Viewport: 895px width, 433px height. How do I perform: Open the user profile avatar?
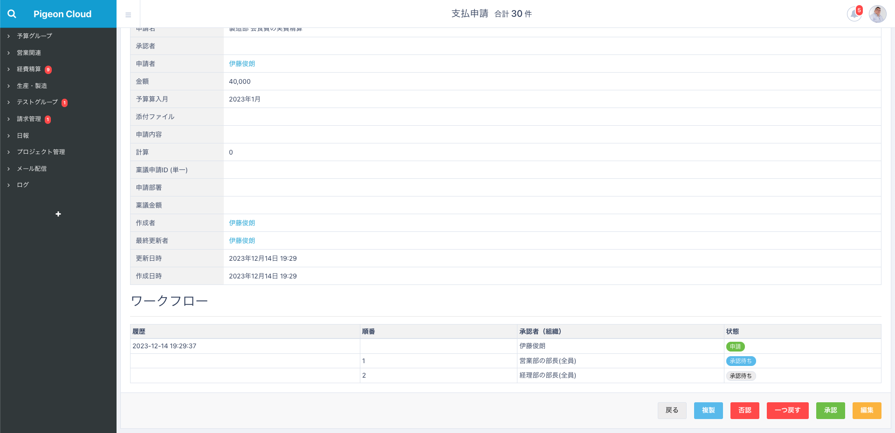click(x=877, y=14)
